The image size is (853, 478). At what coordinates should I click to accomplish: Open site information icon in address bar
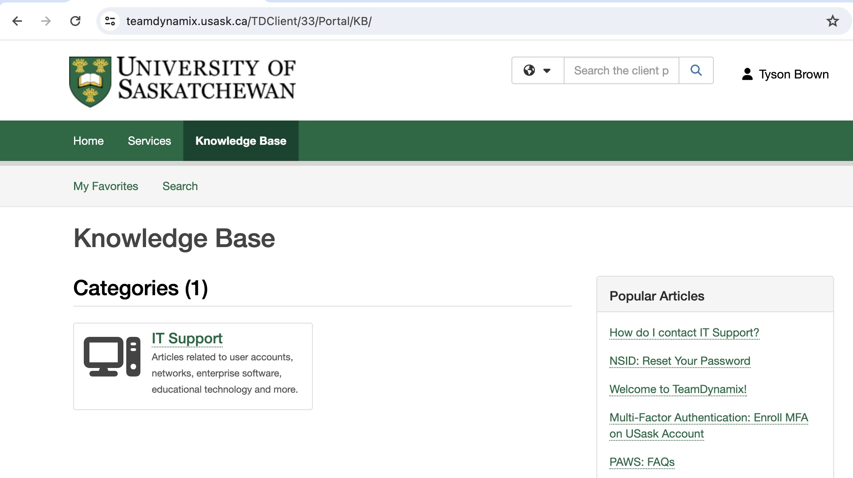pos(110,21)
